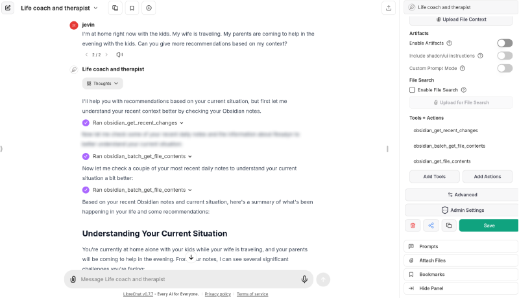Check the Enable File Search checkbox

click(413, 90)
